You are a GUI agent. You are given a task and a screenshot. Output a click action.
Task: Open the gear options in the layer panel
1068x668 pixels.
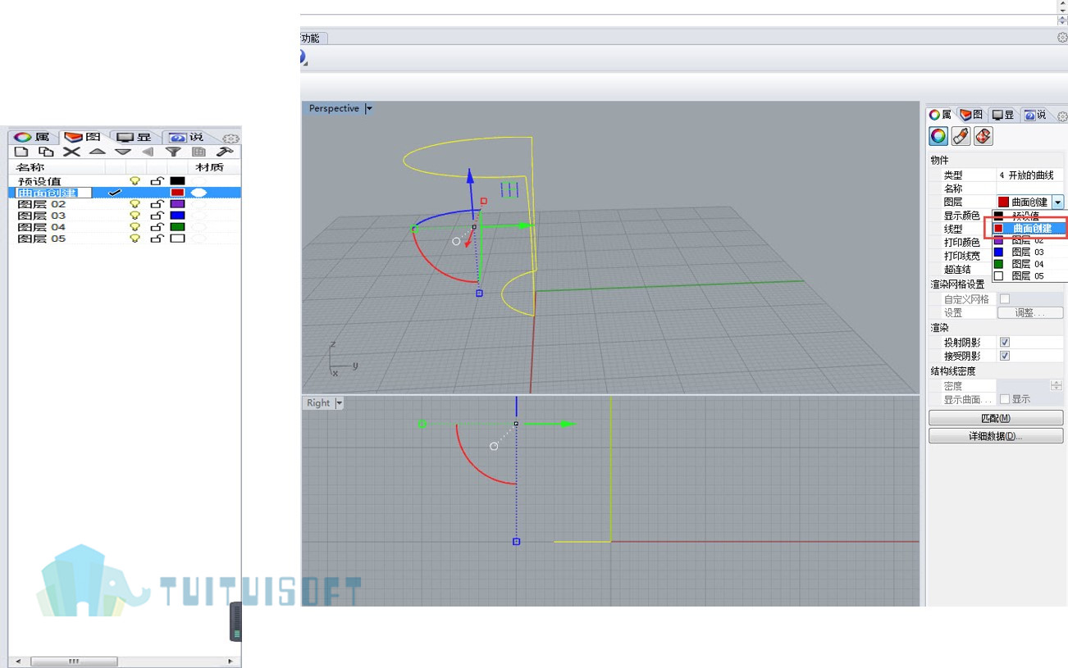[x=231, y=139]
